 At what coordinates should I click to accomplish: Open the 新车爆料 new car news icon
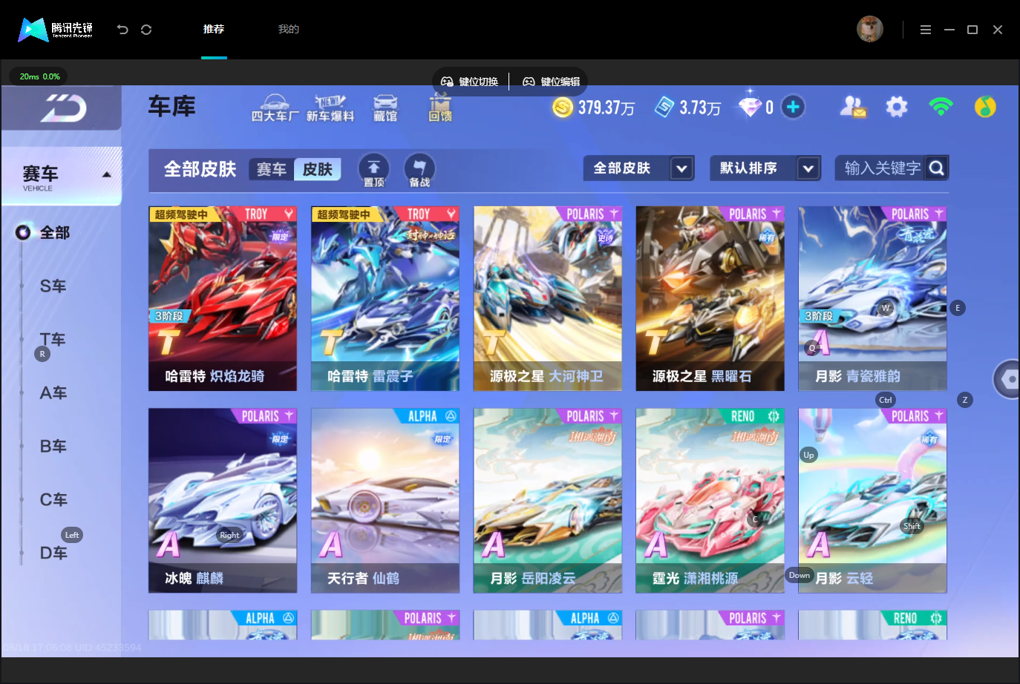[x=330, y=108]
